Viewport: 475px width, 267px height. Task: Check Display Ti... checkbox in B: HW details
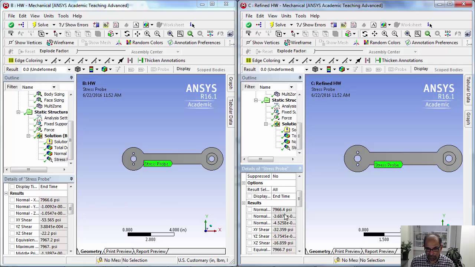[12, 187]
